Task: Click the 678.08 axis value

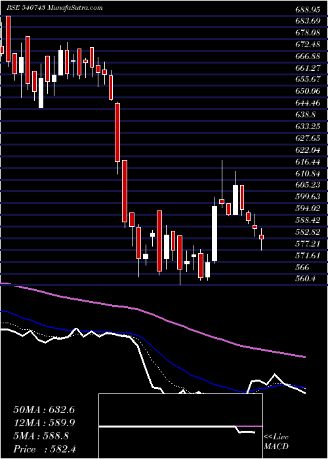Action: (307, 33)
